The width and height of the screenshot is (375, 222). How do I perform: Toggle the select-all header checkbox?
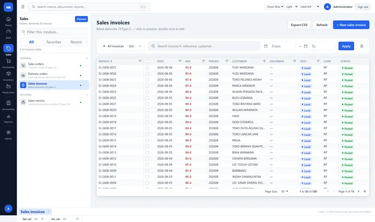pyautogui.click(x=147, y=61)
